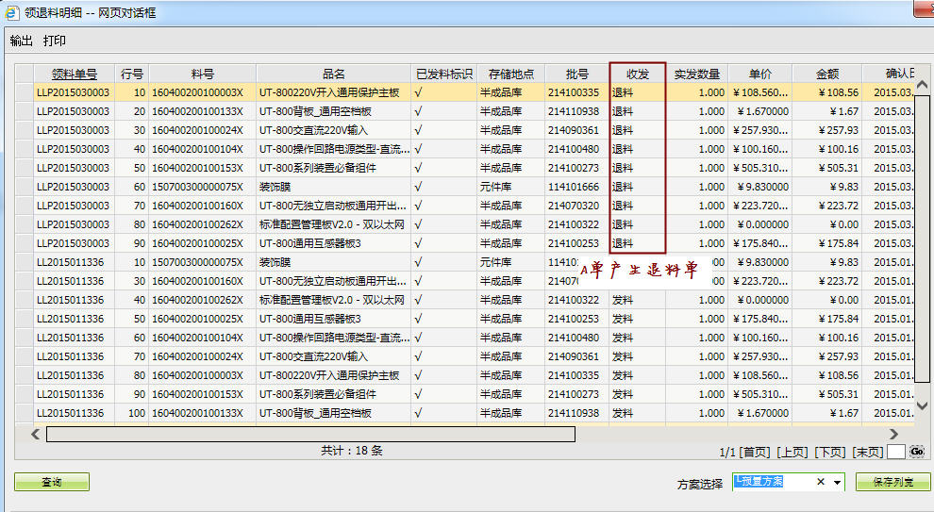Click the 存储地点 column header
Image resolution: width=934 pixels, height=512 pixels.
click(x=511, y=74)
